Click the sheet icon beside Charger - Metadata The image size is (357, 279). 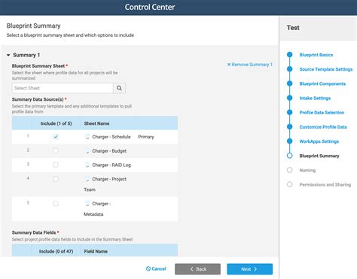point(87,204)
